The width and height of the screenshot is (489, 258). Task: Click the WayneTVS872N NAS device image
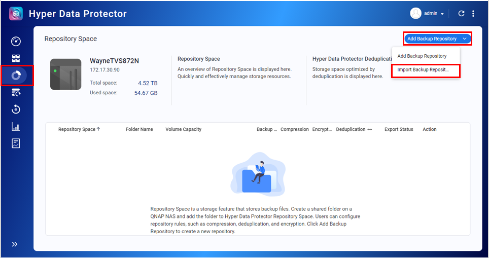65,75
